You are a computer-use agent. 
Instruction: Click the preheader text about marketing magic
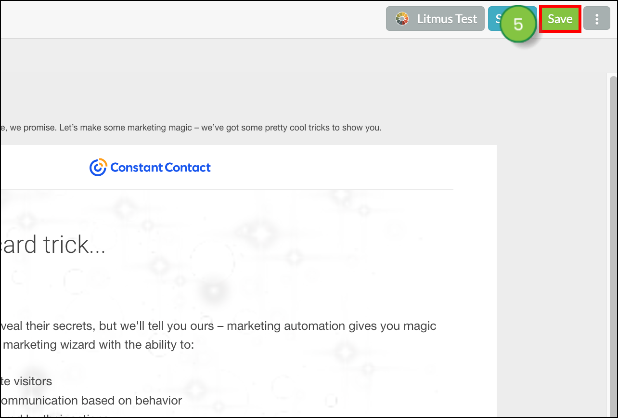coord(192,128)
